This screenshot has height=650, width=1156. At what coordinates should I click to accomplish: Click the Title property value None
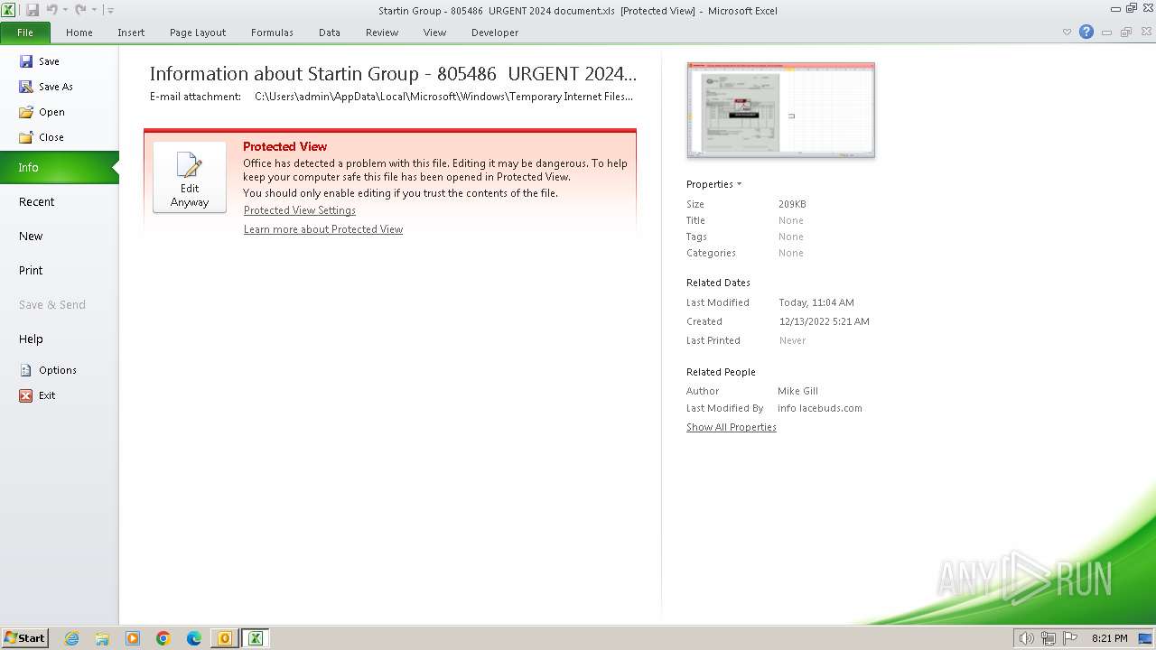tap(791, 220)
